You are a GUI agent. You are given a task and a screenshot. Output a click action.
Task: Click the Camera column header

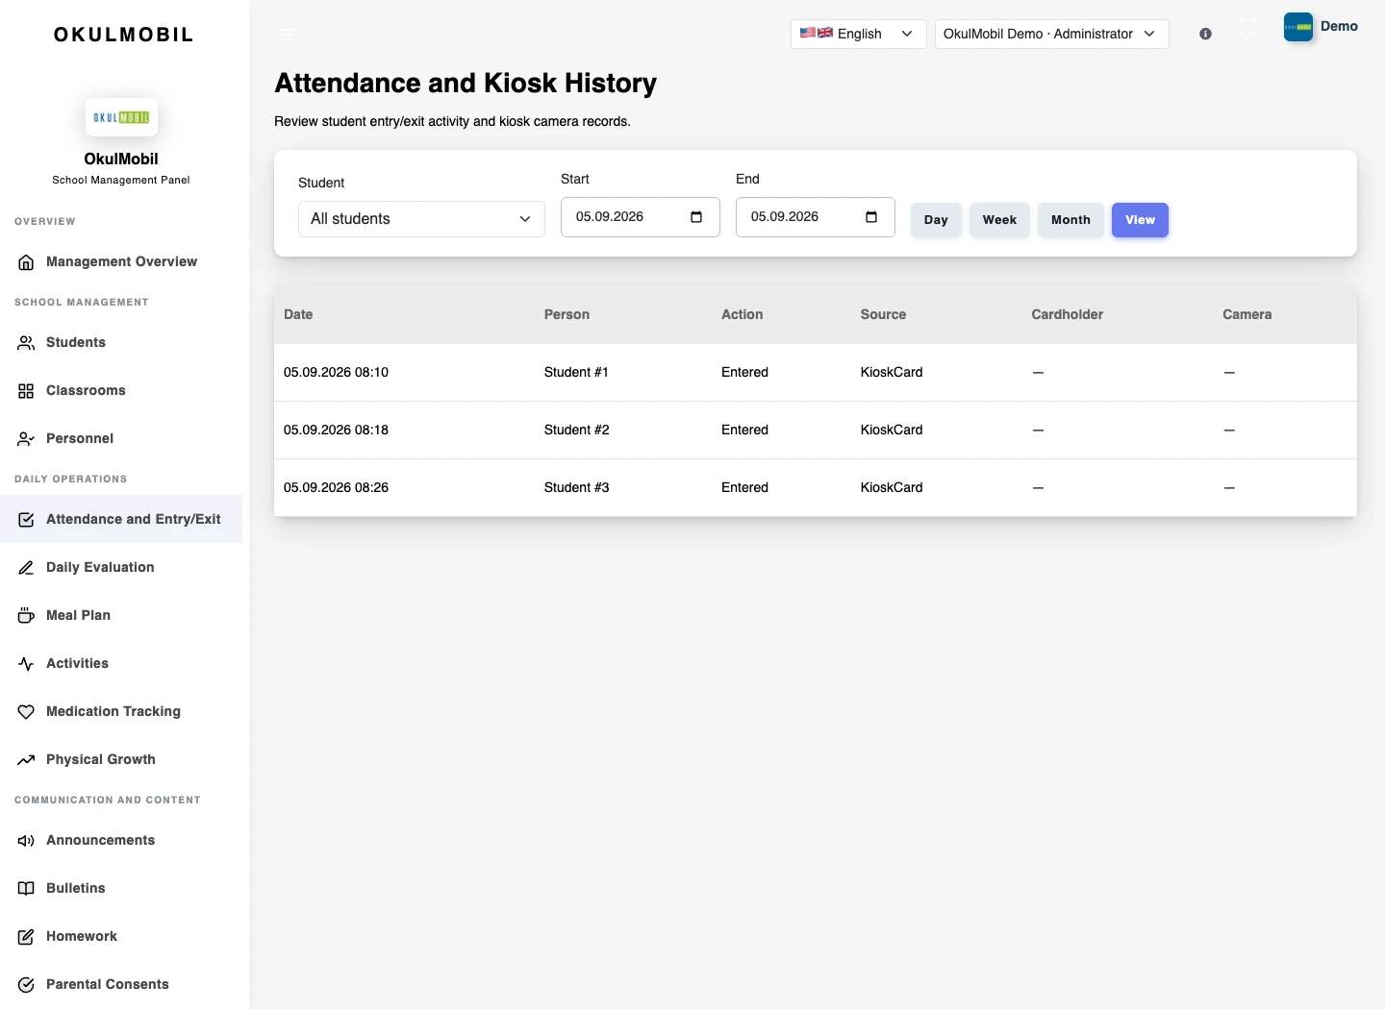[x=1246, y=314]
